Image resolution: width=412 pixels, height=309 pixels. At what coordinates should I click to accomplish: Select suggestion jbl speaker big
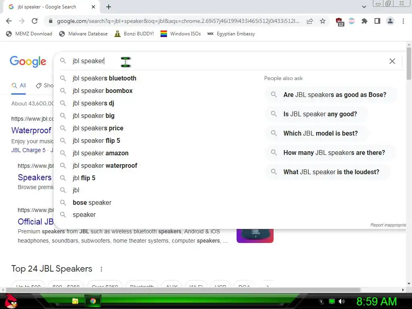coord(93,115)
